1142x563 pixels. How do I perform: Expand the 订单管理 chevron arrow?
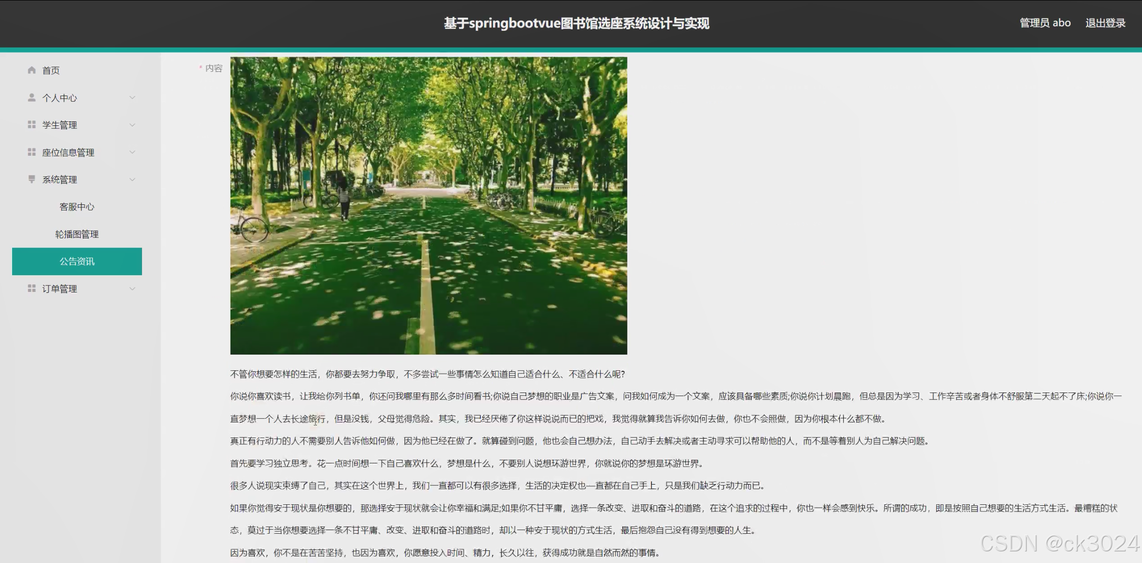pos(132,289)
